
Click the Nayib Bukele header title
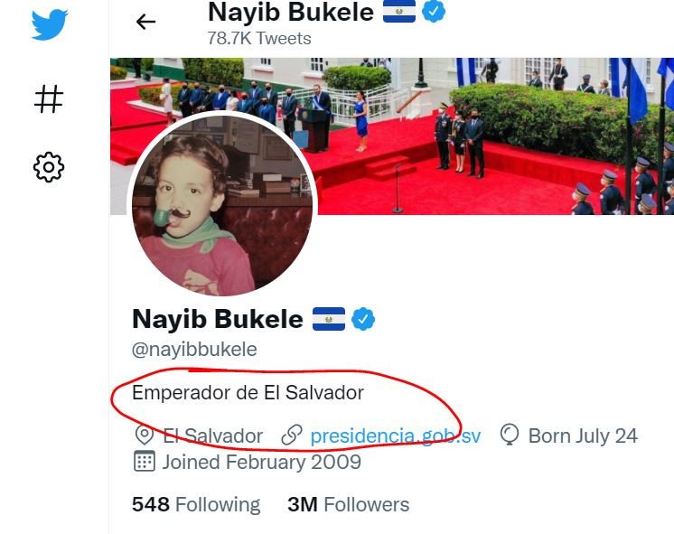coord(291,12)
